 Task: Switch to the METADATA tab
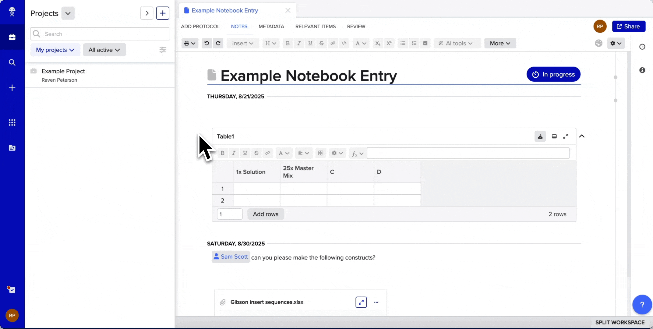[x=271, y=27]
